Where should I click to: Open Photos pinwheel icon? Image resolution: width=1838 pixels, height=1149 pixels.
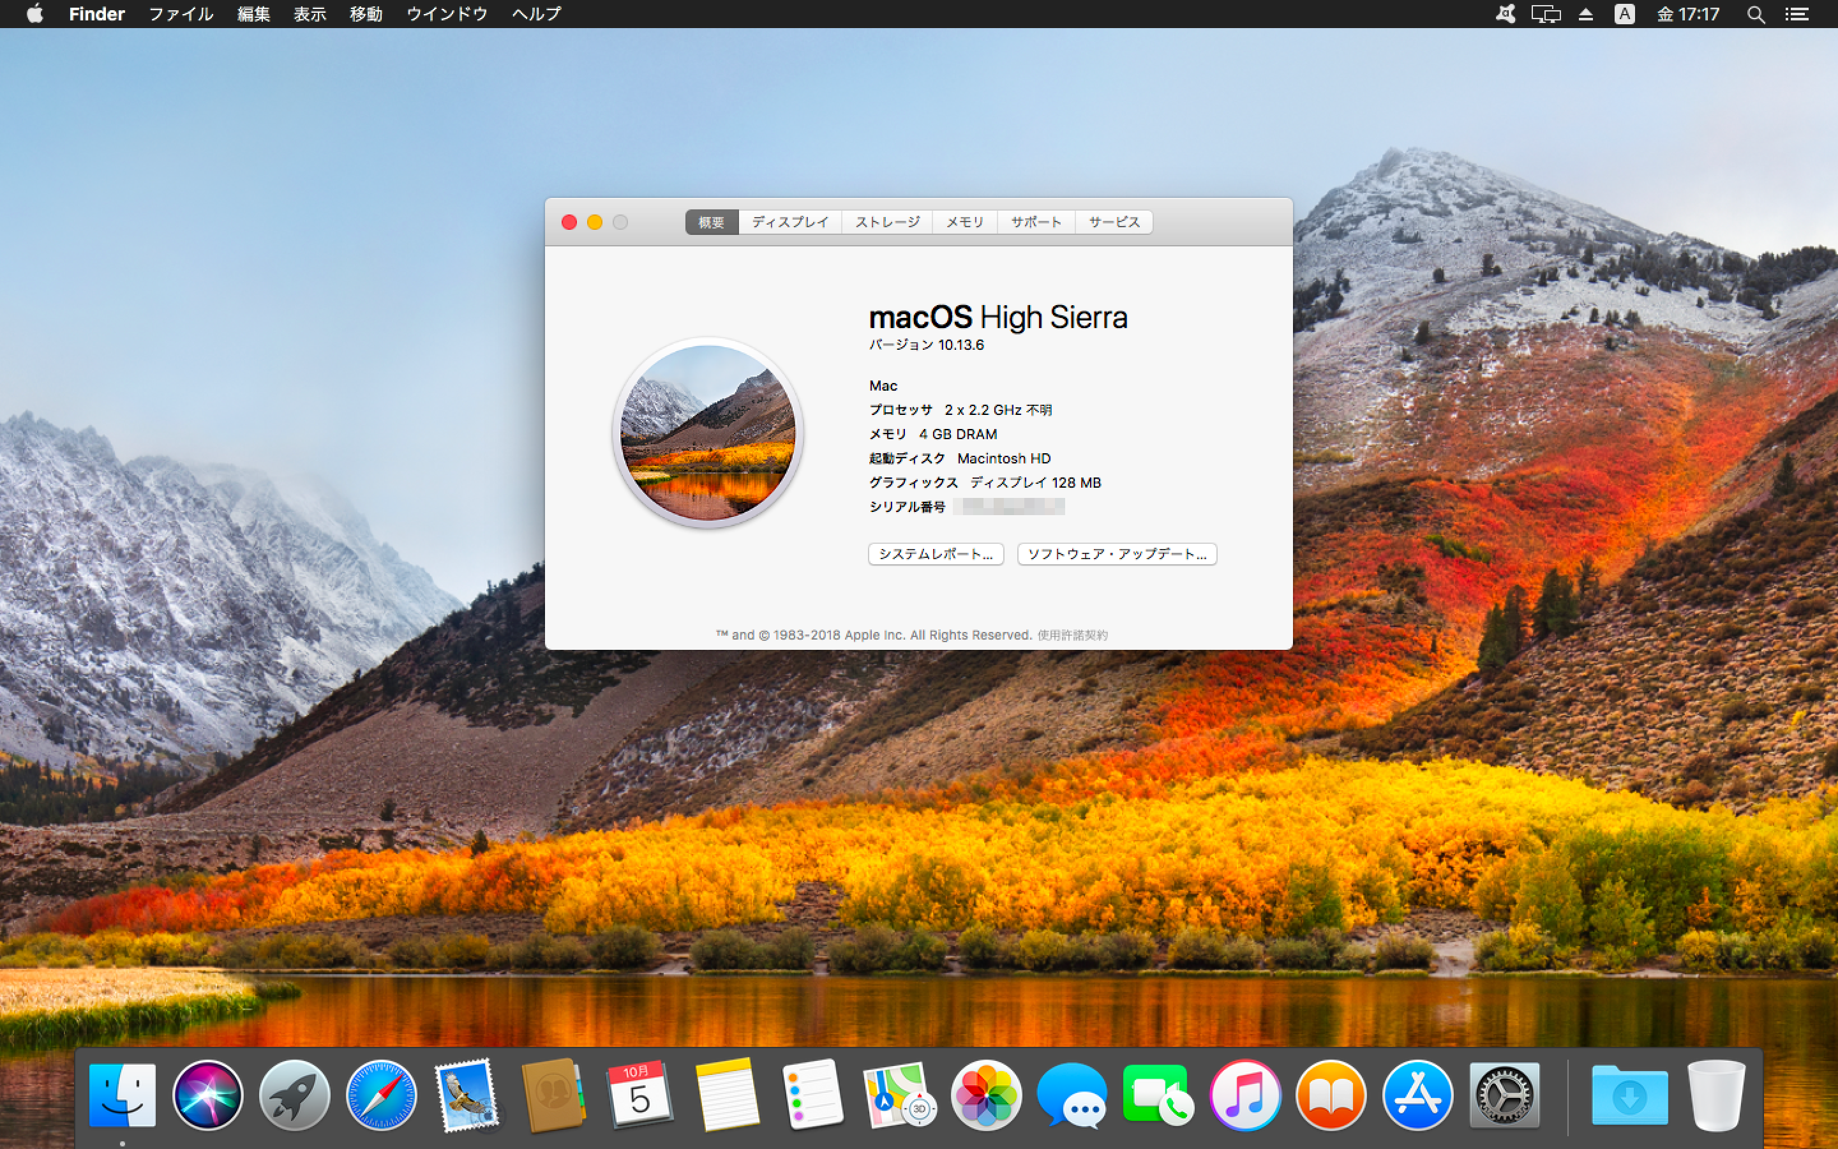click(x=986, y=1094)
